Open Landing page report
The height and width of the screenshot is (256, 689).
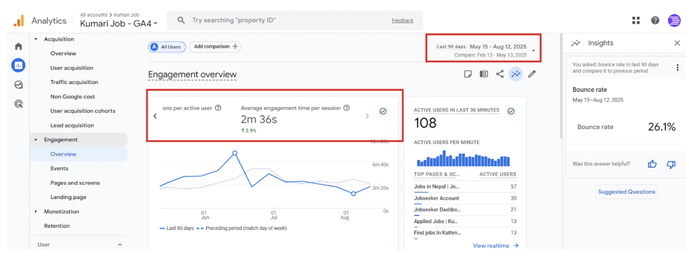pos(68,197)
